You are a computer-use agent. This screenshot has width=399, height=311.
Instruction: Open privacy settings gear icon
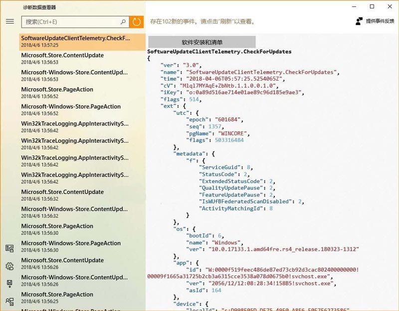pyautogui.click(x=9, y=266)
